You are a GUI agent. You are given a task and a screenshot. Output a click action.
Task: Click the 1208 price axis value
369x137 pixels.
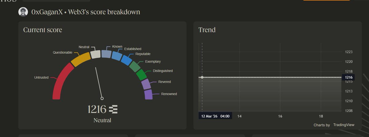(x=348, y=111)
